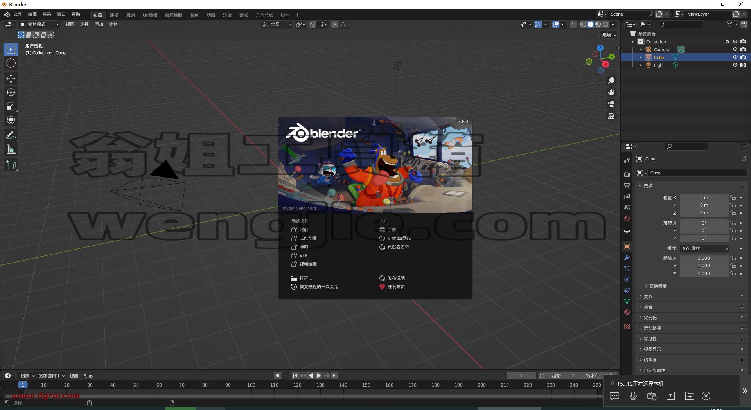751x410 pixels.
Task: Click frame 100 on the timeline
Action: pyautogui.click(x=251, y=385)
